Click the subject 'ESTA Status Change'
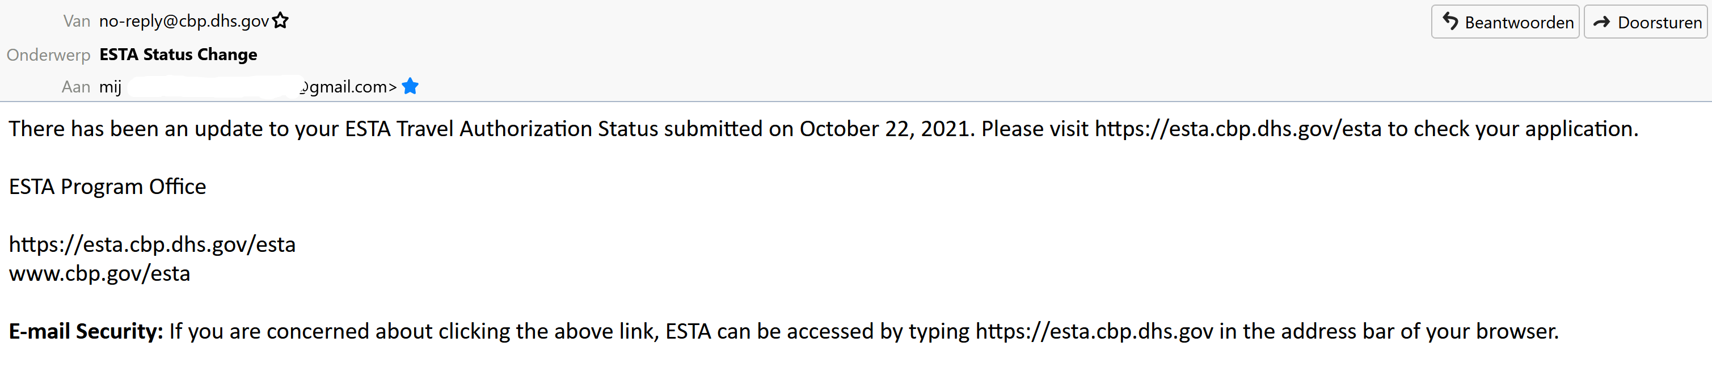 pos(178,54)
